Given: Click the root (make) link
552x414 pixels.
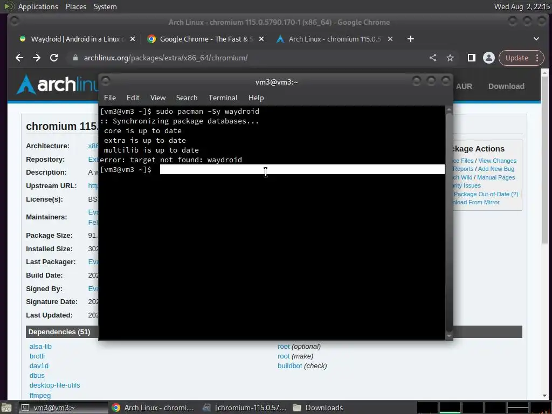Looking at the screenshot, I should click(x=284, y=356).
